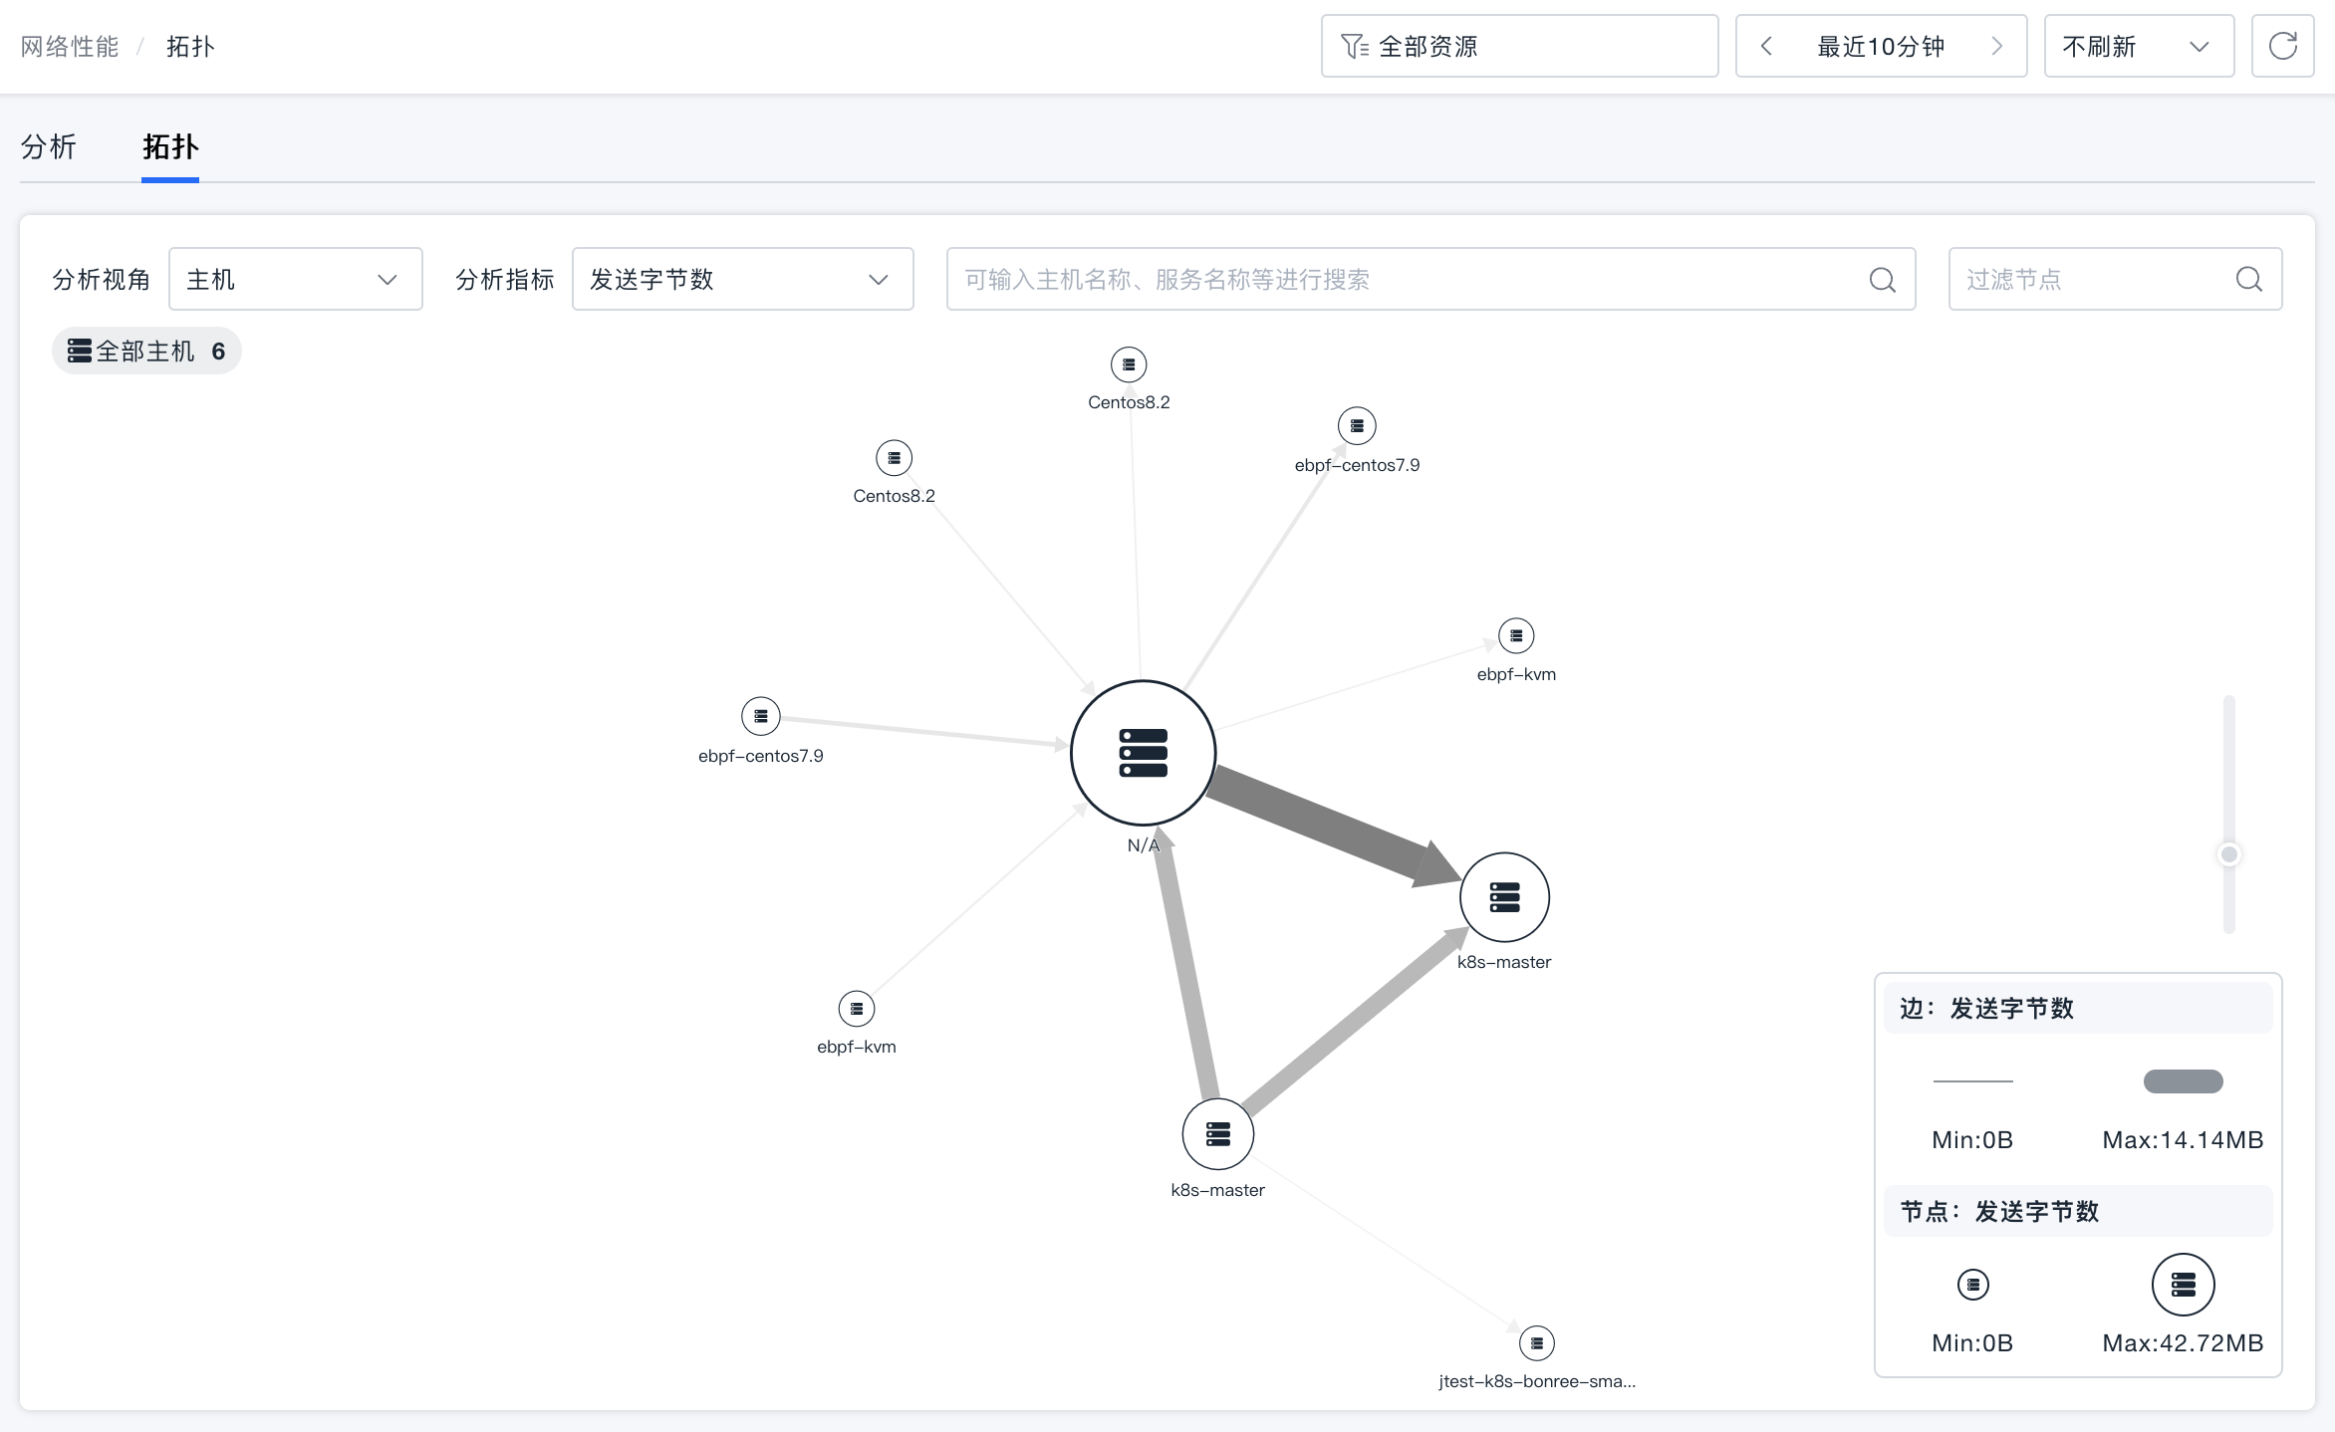Toggle the 全部主机 6 host filter chip
The image size is (2335, 1432).
(146, 352)
